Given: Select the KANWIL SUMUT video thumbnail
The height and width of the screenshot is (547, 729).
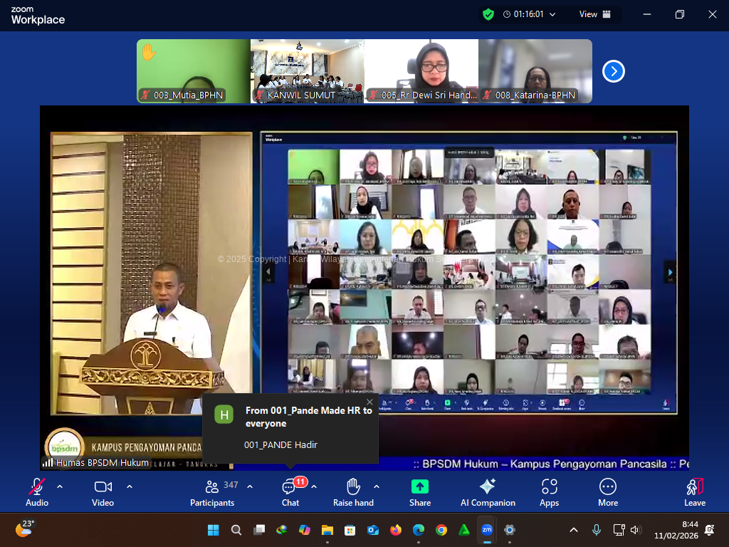Looking at the screenshot, I should (x=307, y=71).
